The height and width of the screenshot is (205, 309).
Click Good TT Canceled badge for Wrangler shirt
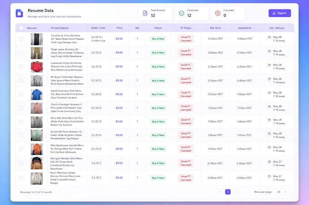(186, 163)
